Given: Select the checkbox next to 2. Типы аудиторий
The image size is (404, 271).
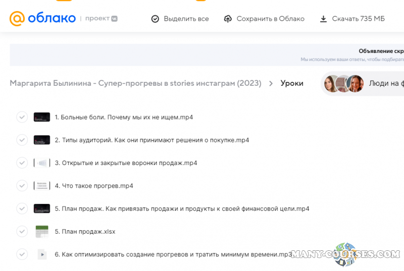Looking at the screenshot, I should point(22,140).
